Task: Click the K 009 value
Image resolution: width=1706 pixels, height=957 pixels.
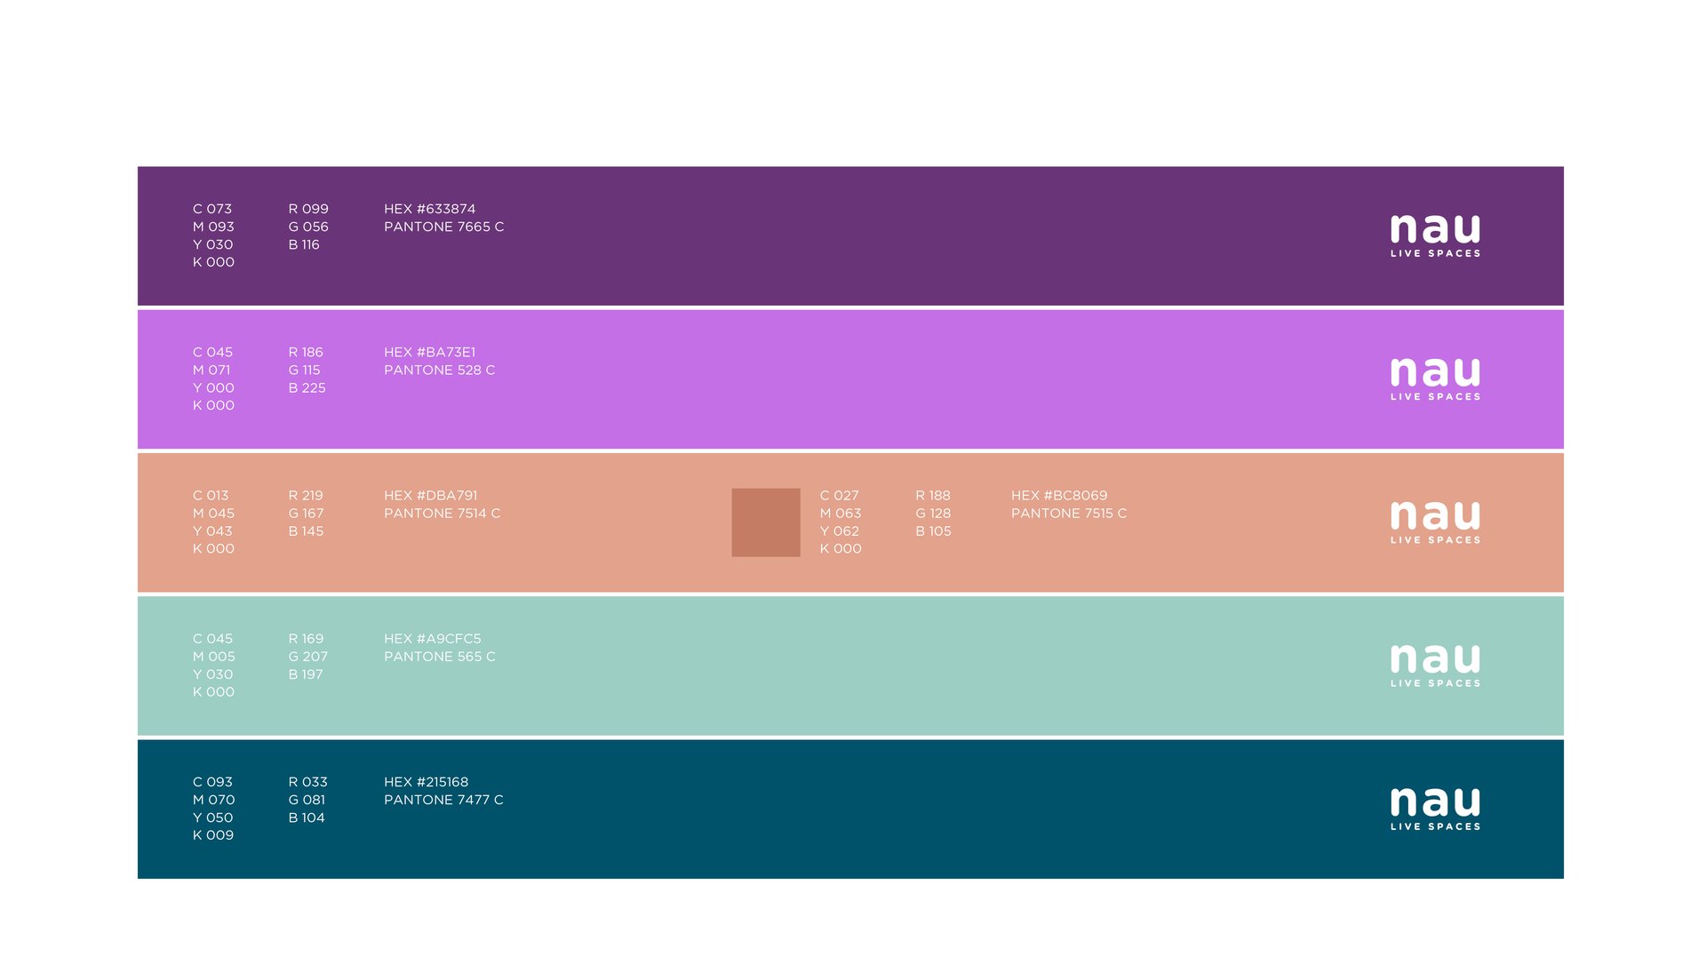Action: click(213, 834)
